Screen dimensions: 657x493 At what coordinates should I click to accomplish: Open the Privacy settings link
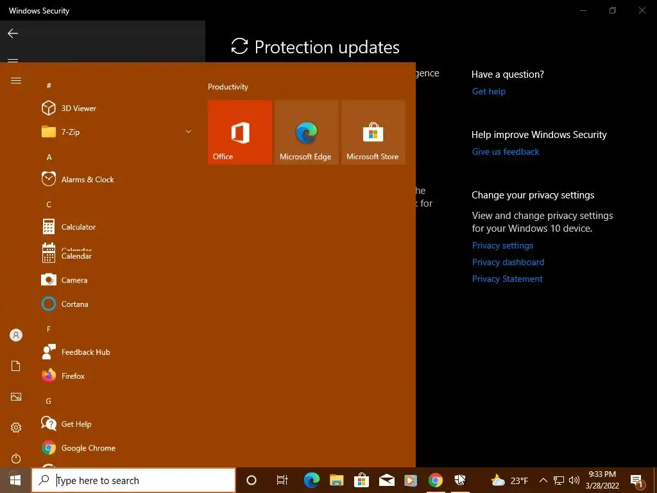click(502, 245)
